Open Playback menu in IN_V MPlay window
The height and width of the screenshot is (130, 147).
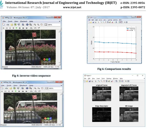(x=24, y=21)
